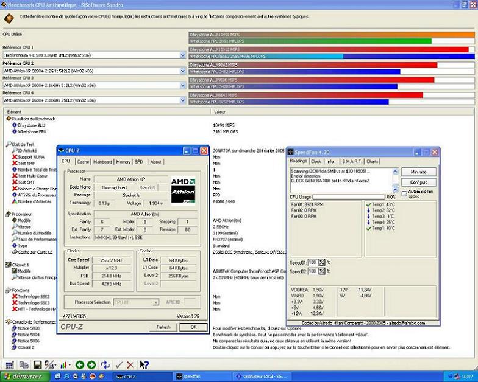Screen dimensions: 478x382
Task: Click the Valeur column header in Sandra
Action: (343, 112)
